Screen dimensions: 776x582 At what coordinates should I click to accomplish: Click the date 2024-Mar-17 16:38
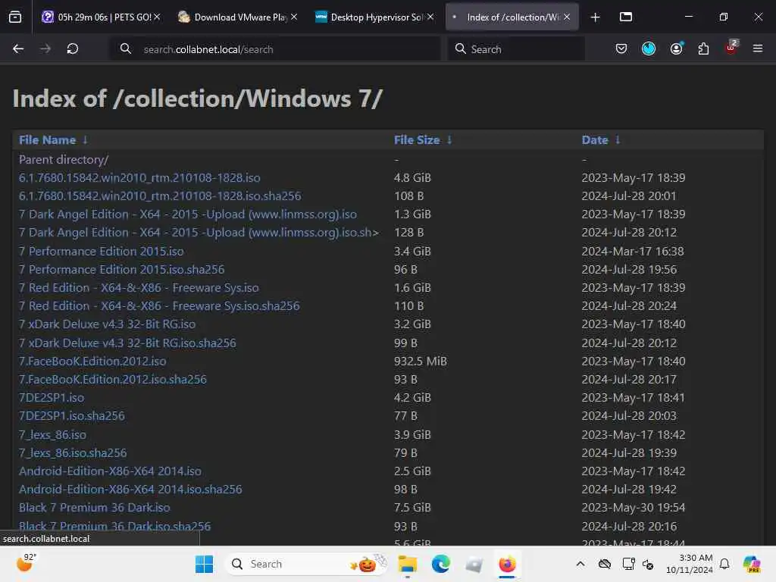coord(633,252)
